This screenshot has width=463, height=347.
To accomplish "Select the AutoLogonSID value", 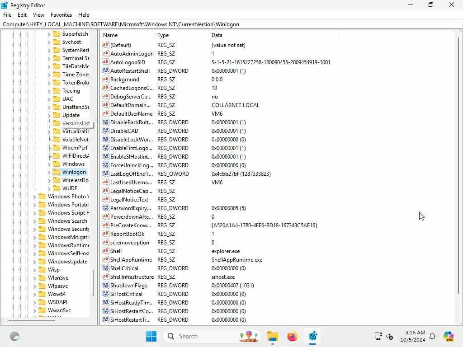I will (128, 62).
